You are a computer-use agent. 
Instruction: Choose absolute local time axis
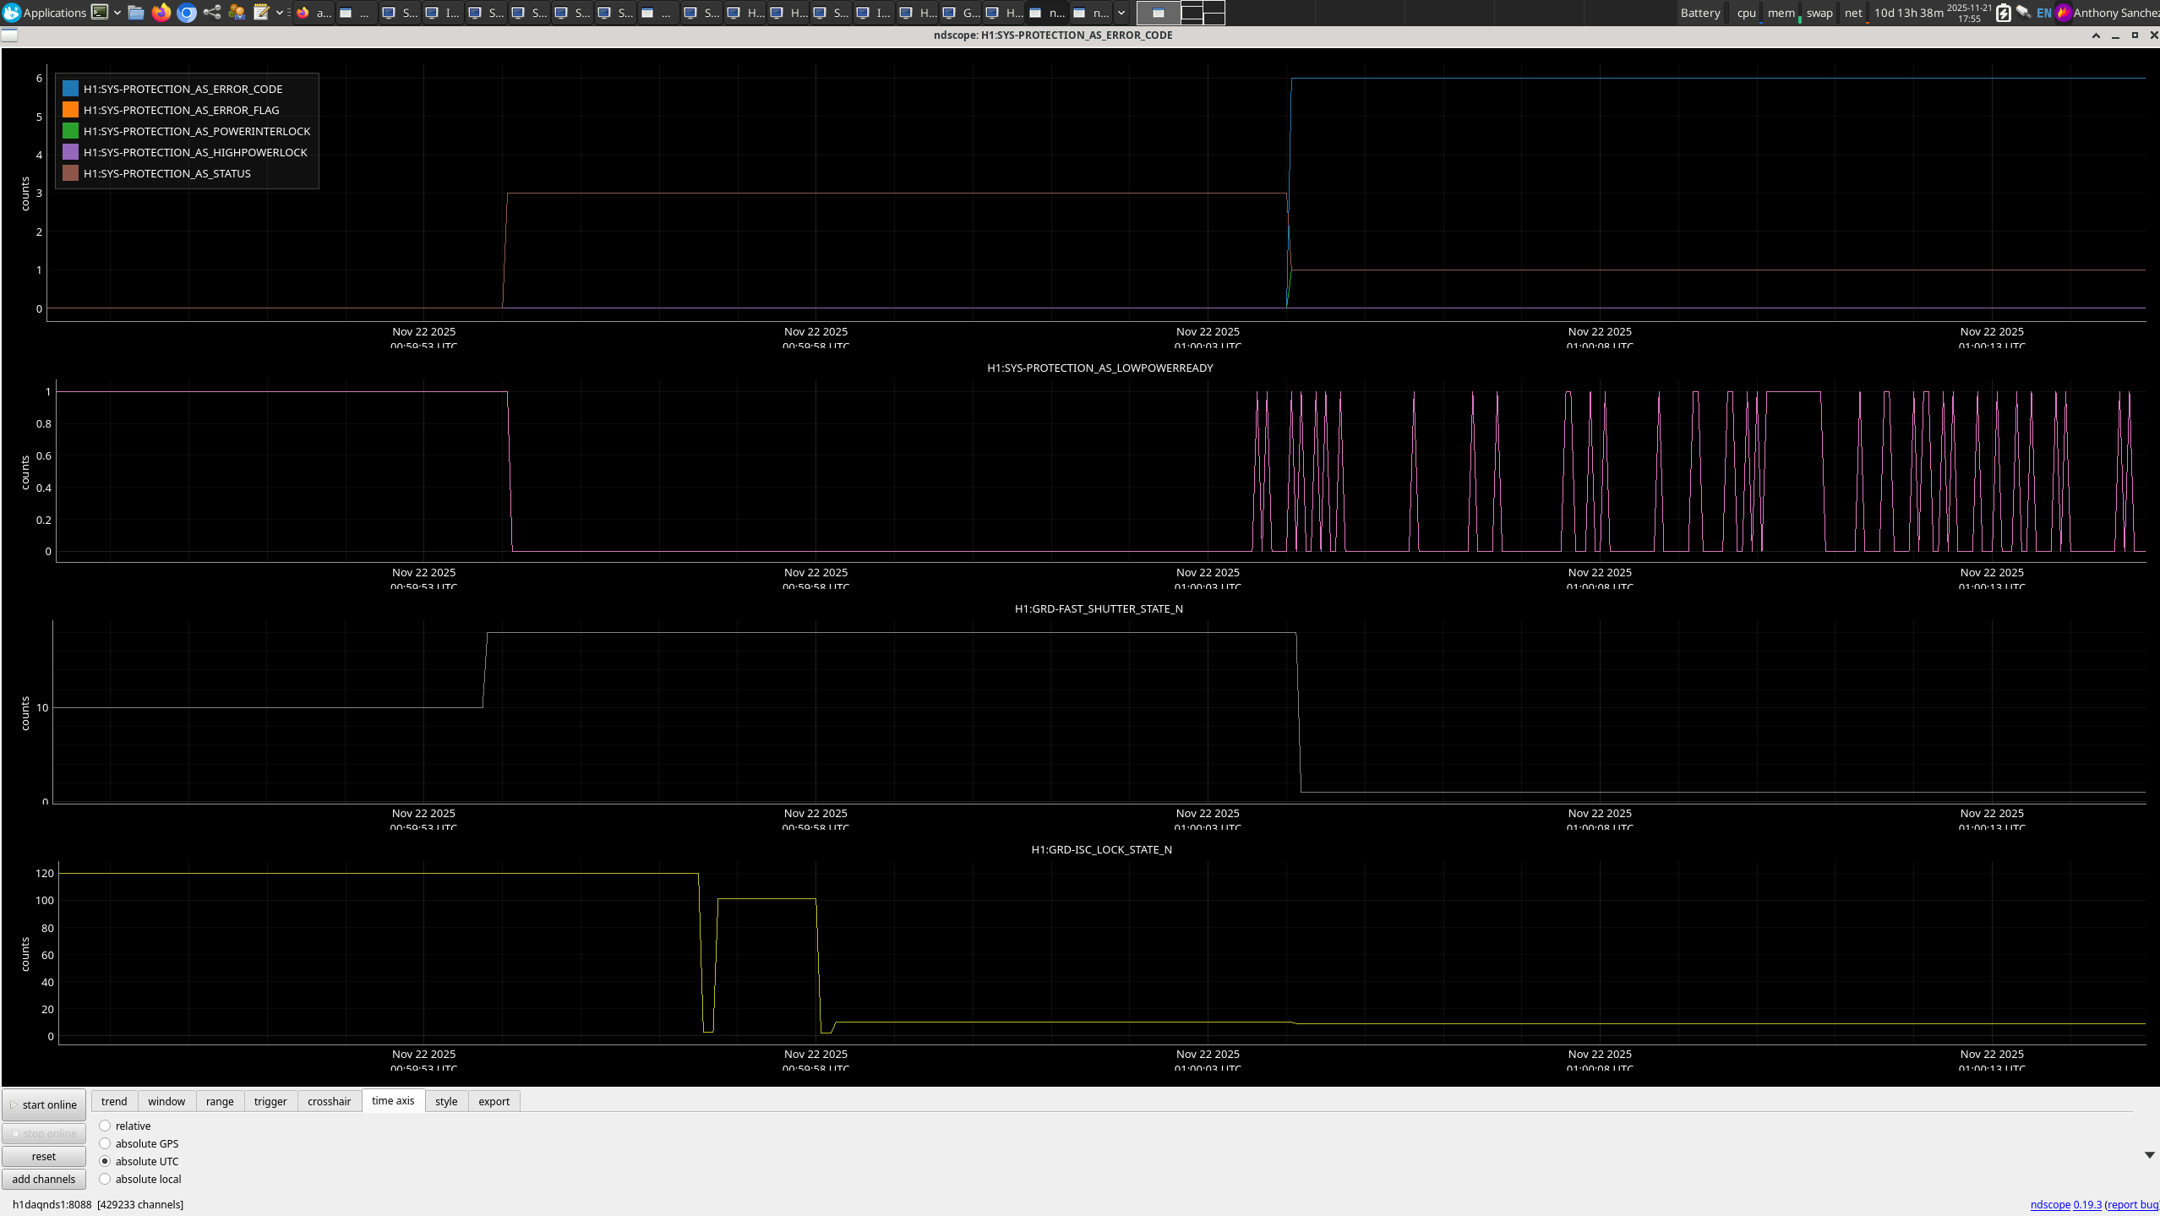(x=105, y=1179)
